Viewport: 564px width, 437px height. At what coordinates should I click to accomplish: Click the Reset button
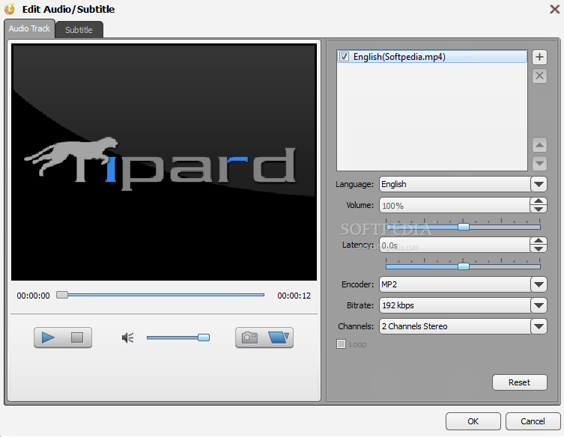click(x=519, y=382)
